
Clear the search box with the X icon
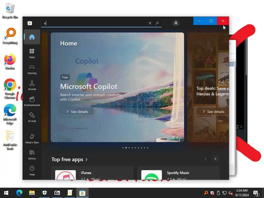click(x=150, y=23)
